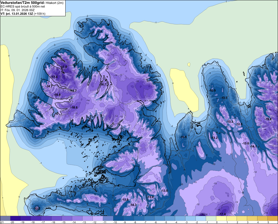Pick the legend swatch labeled -2
Screen dimensions: 278x224
(201, 218)
